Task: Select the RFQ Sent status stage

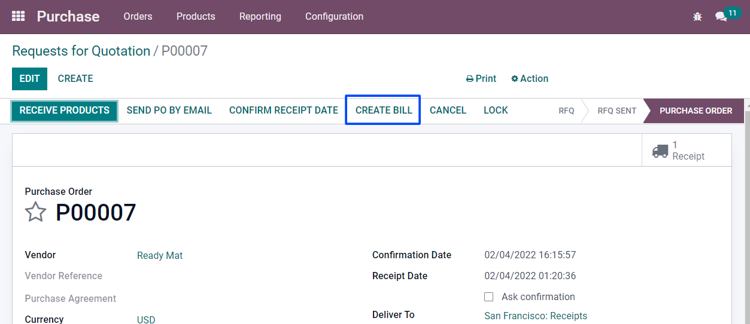Action: 617,111
